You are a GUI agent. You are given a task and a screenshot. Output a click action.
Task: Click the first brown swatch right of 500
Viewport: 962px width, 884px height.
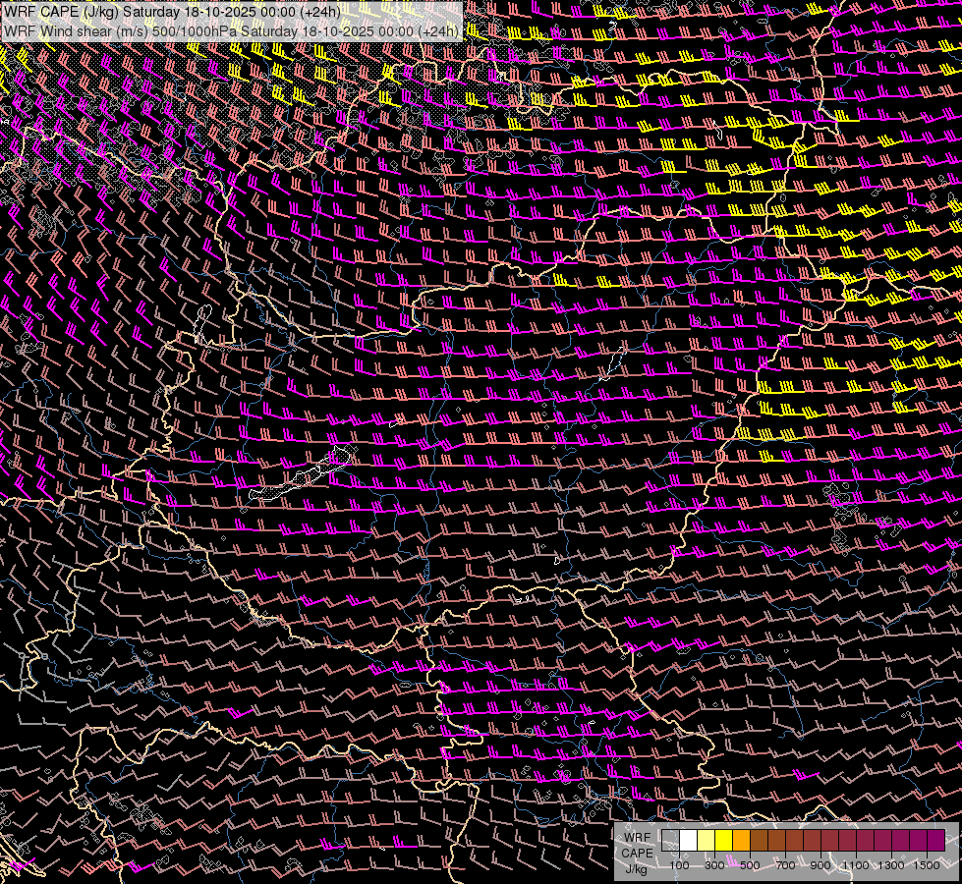pos(759,840)
